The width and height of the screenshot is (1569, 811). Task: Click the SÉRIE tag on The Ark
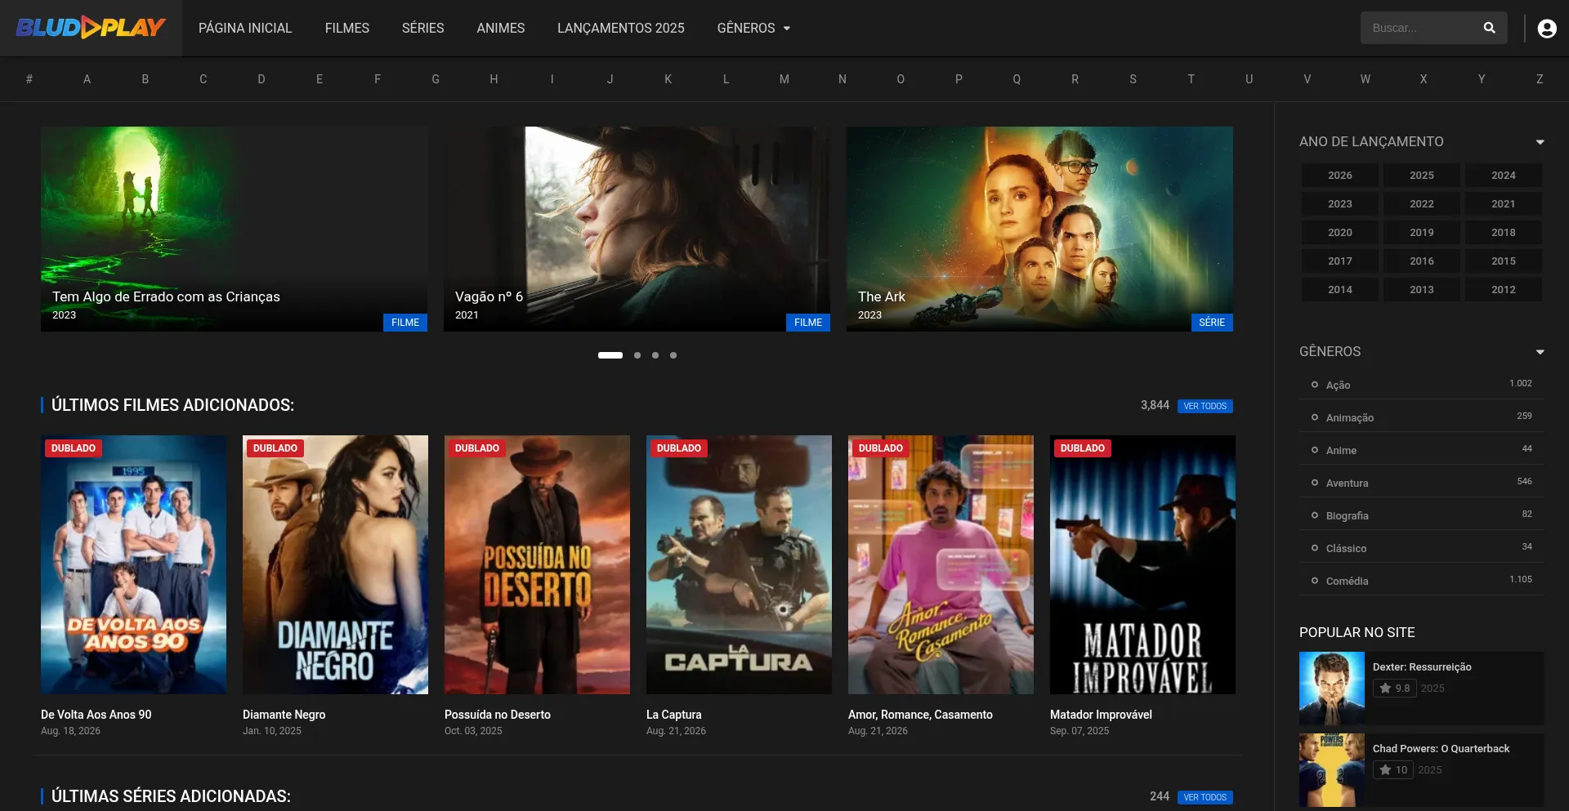(x=1212, y=323)
